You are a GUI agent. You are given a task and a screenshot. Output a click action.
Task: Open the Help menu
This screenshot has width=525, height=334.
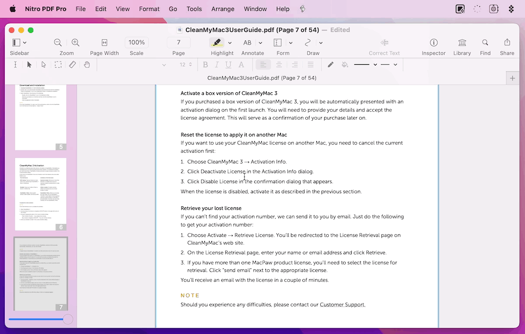pos(283,9)
